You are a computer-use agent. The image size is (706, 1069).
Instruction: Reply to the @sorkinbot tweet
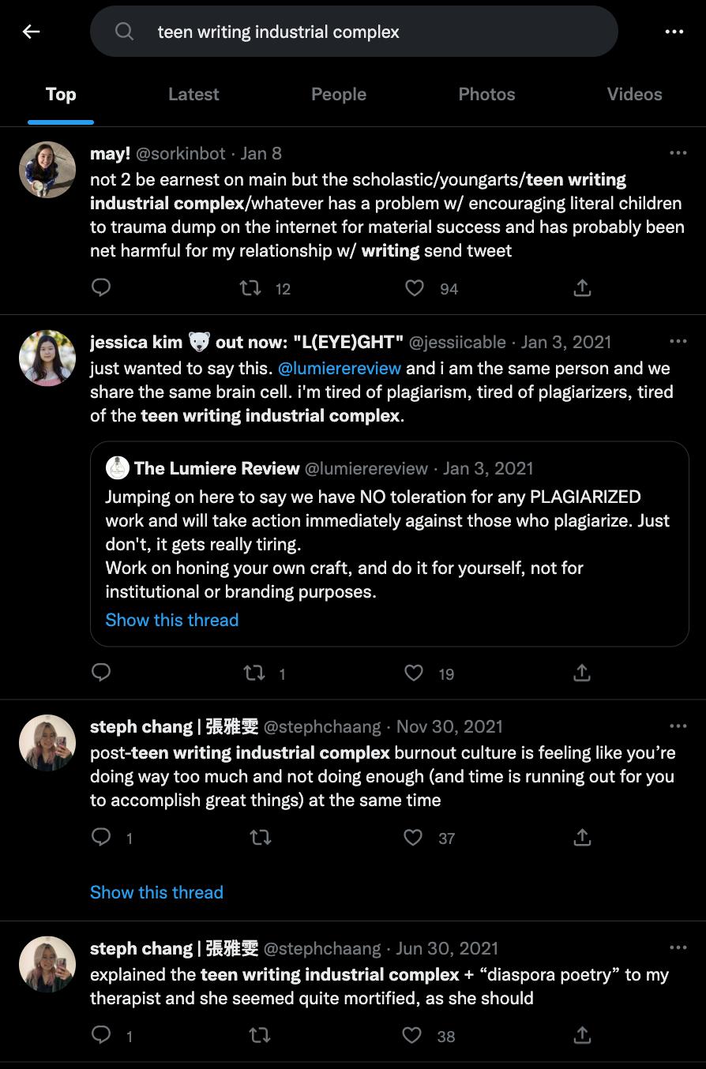pos(101,288)
